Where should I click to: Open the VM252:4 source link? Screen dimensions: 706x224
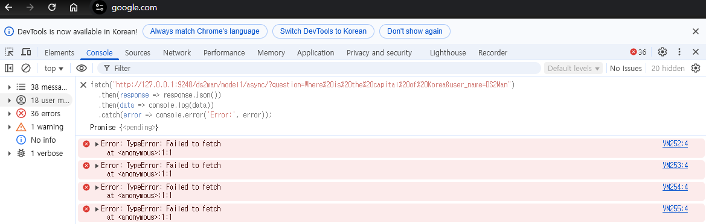[x=675, y=144]
